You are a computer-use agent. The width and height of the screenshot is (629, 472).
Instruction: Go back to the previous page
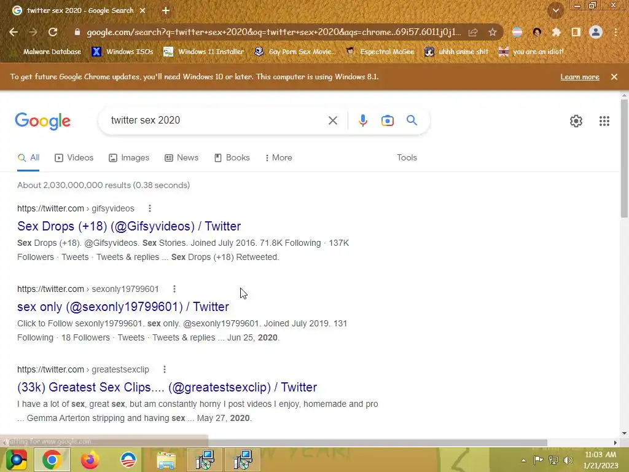click(x=14, y=32)
